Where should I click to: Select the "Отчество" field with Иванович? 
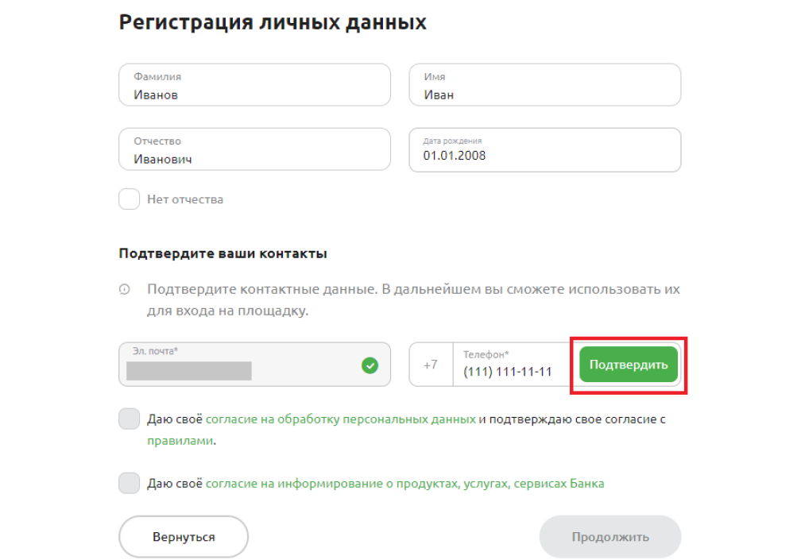click(x=254, y=150)
